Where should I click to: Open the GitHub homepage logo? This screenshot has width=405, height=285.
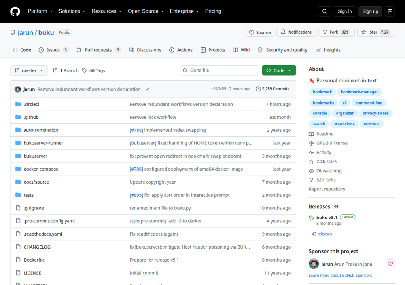pyautogui.click(x=15, y=11)
